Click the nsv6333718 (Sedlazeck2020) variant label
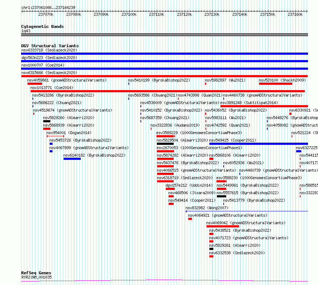This screenshot has width=318, height=285. pos(49,50)
